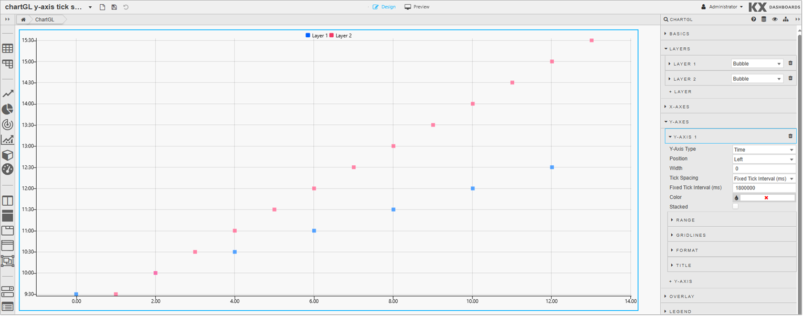Click the Save dashboard icon

(x=114, y=7)
